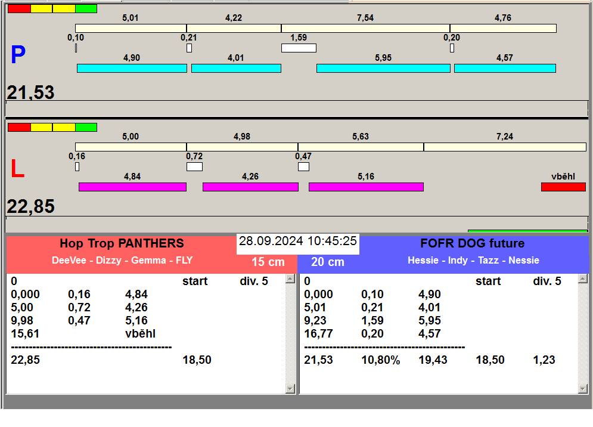Click the green start light in lane L
This screenshot has width=593, height=427.
(86, 127)
